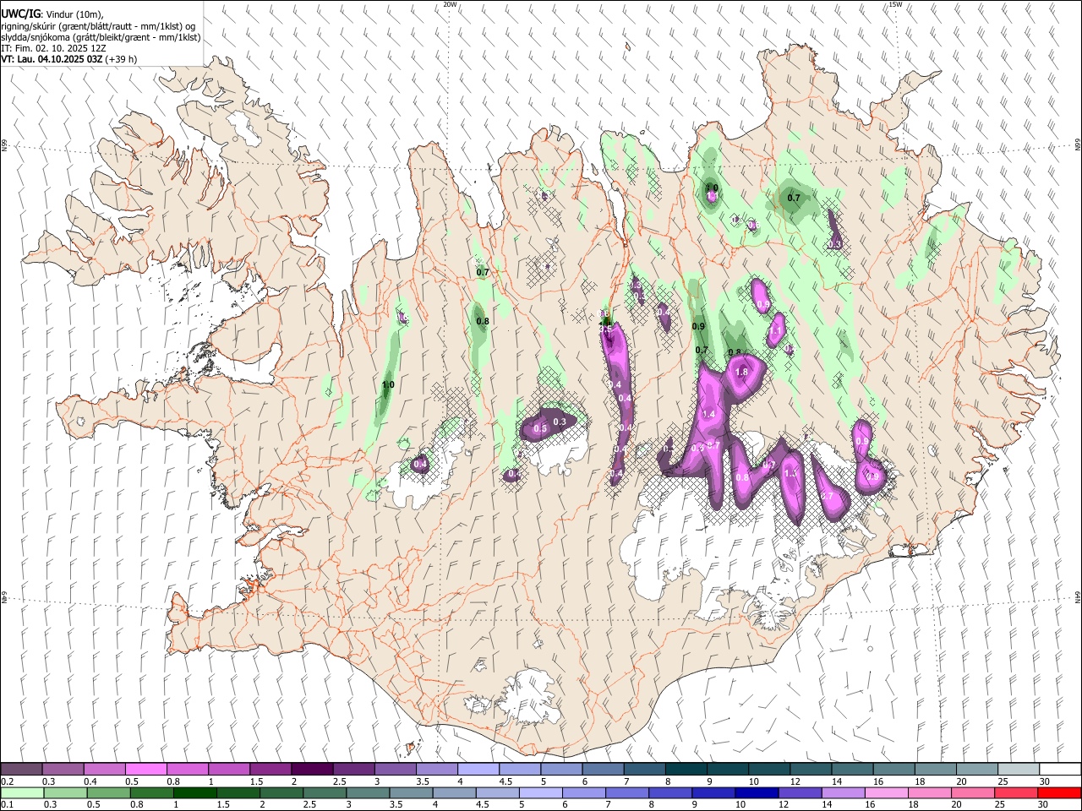Viewport: 1082px width, 811px height.
Task: Click the 'Vindur (10m)' header label
Action: (x=76, y=15)
